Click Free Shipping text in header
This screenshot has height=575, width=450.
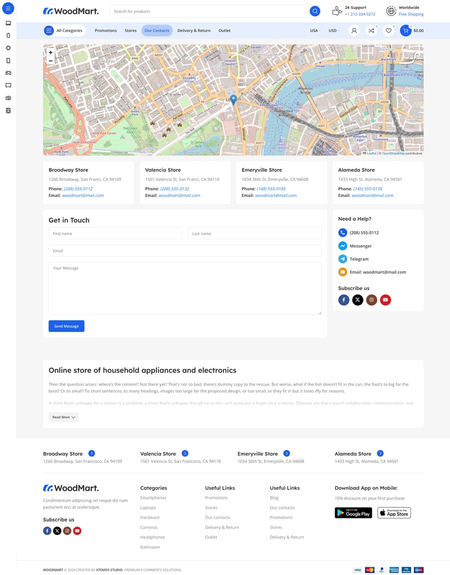click(x=411, y=14)
